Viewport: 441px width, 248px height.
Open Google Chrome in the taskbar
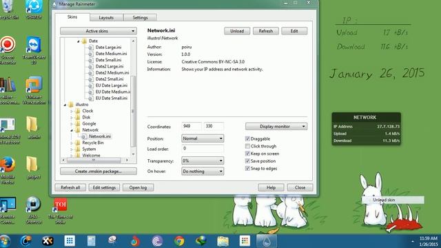click(179, 241)
